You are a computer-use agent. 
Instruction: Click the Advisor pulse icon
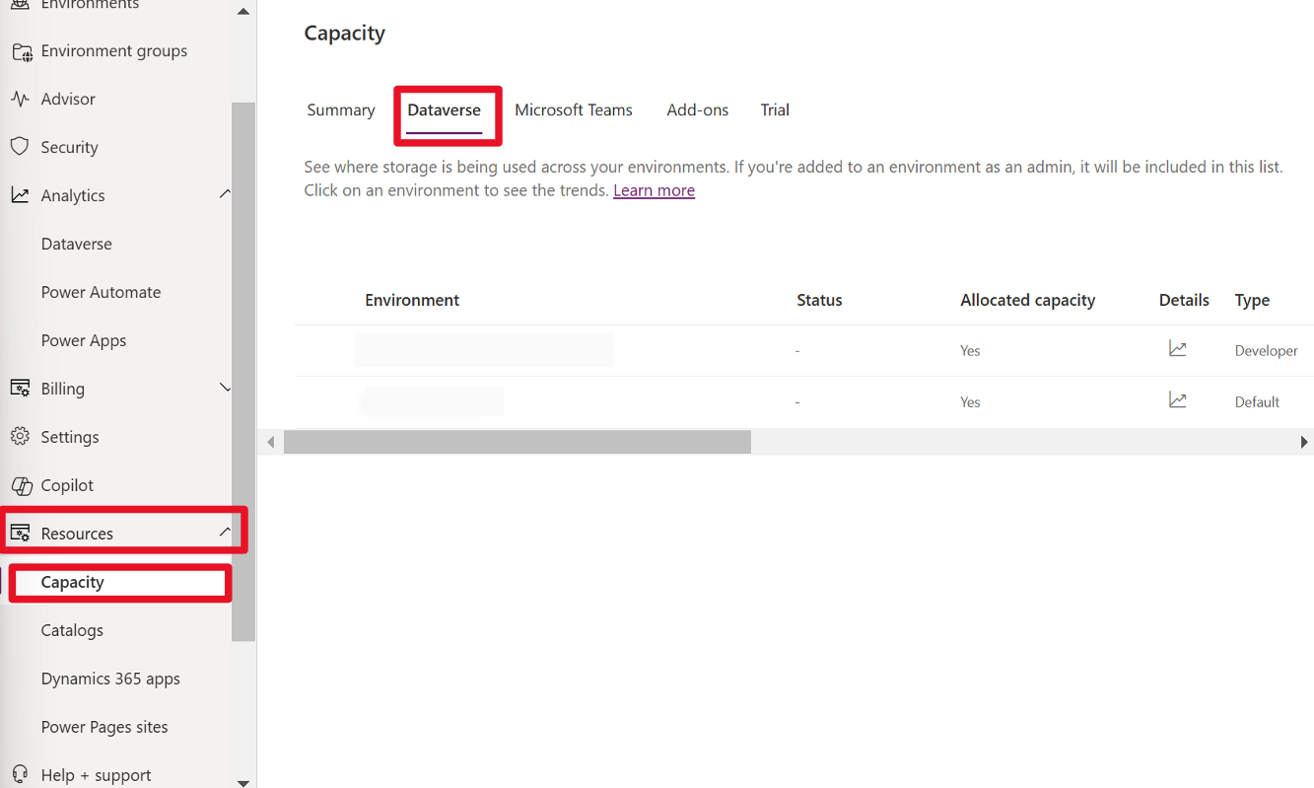point(20,99)
